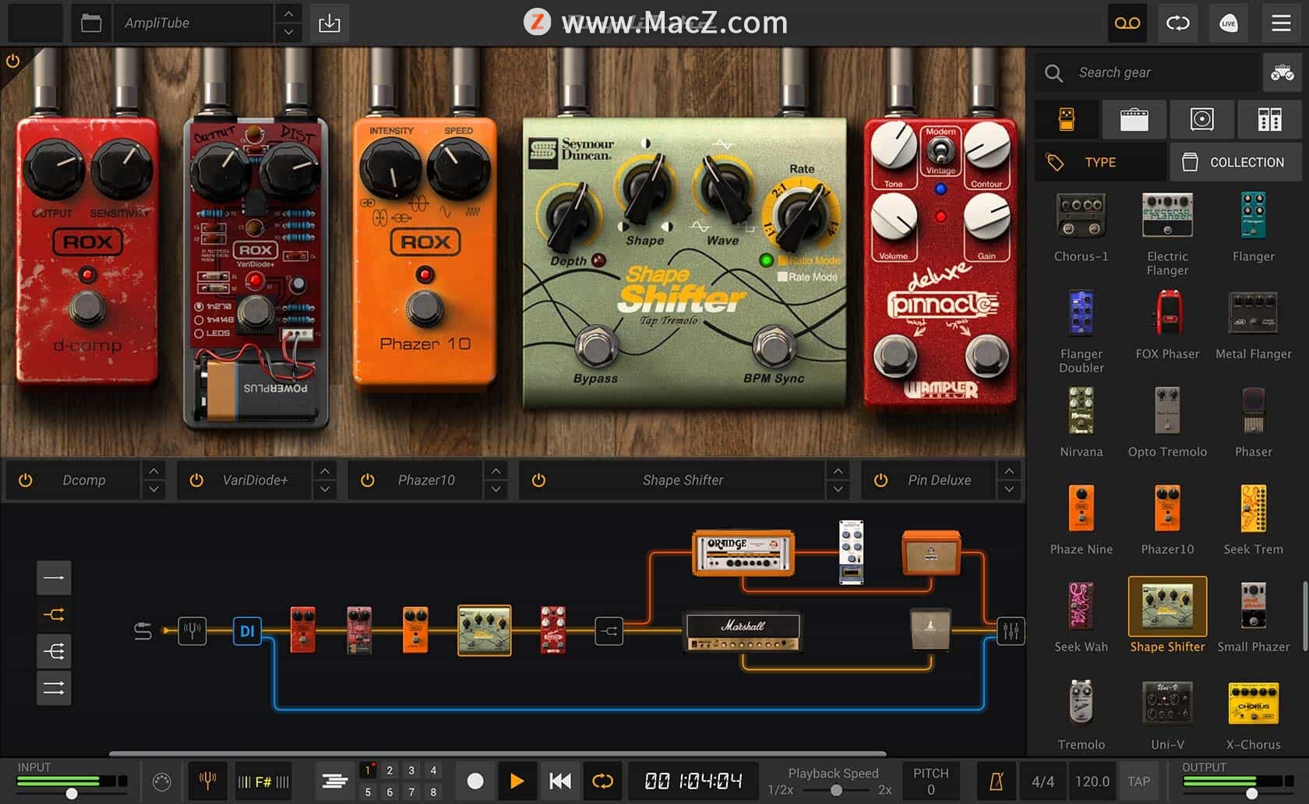Choose the Phaze Nine pedal
The width and height of the screenshot is (1309, 804).
coord(1081,519)
